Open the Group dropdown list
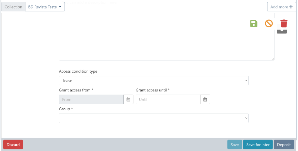Screen dimensions: 298x151 pos(153,118)
